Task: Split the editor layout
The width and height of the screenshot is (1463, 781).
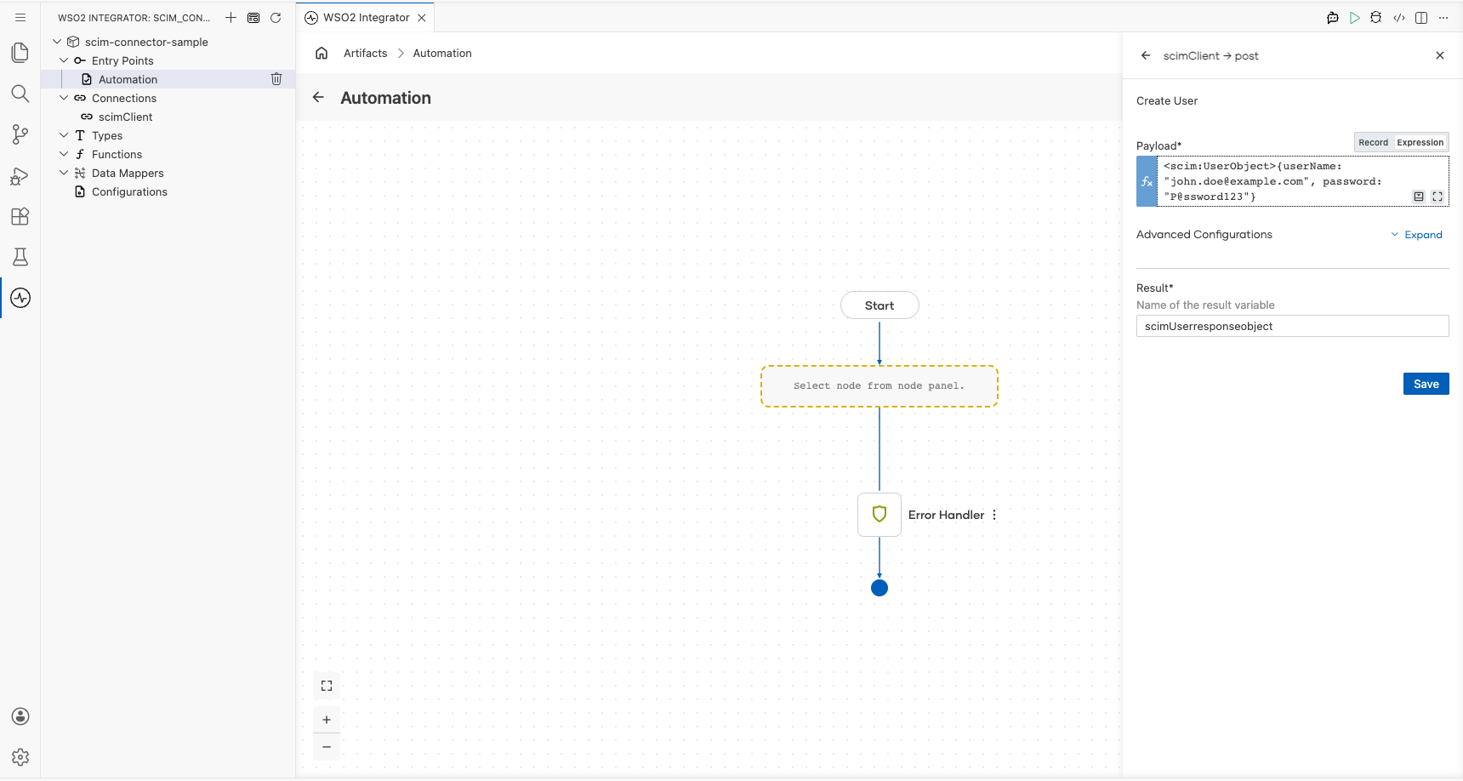Action: point(1421,18)
